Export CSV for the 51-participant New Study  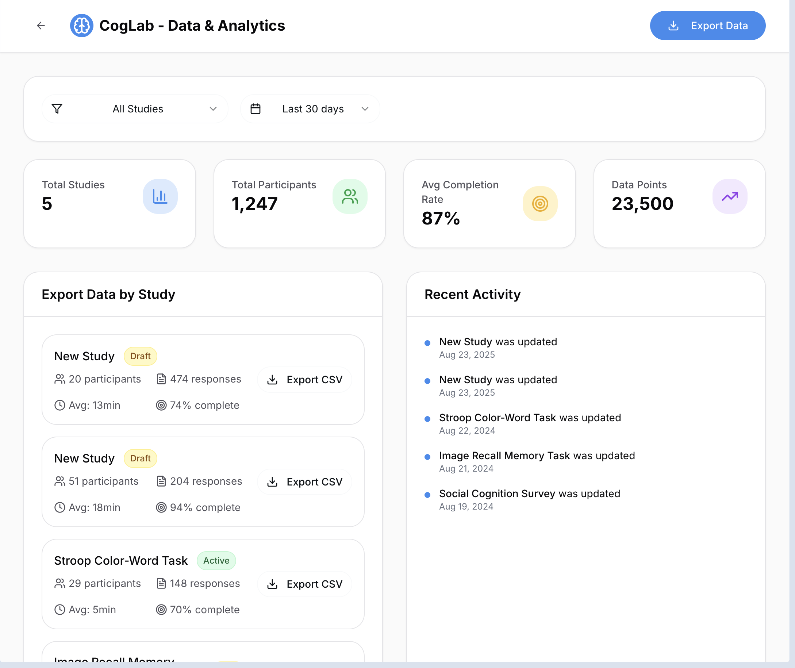coord(304,482)
